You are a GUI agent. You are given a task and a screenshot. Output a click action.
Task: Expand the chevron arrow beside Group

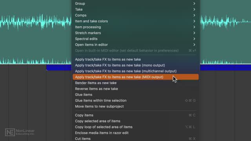click(194, 4)
